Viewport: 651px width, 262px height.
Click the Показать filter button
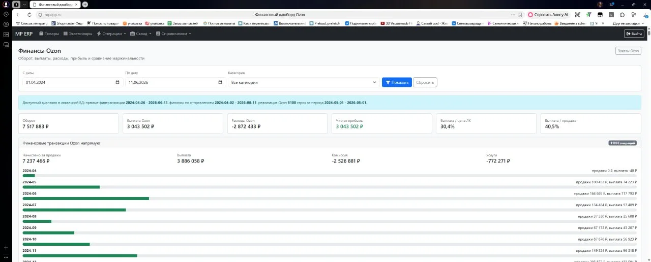397,82
